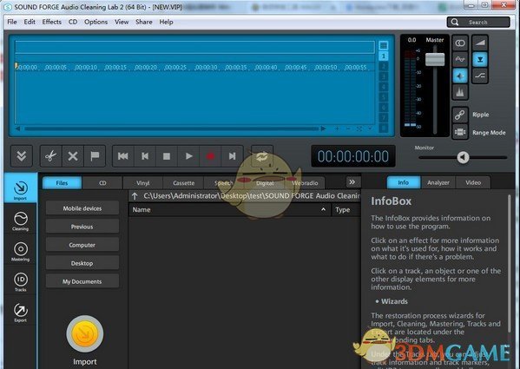The width and height of the screenshot is (520, 369).
Task: Click the Master volume fader handle
Action: click(435, 59)
